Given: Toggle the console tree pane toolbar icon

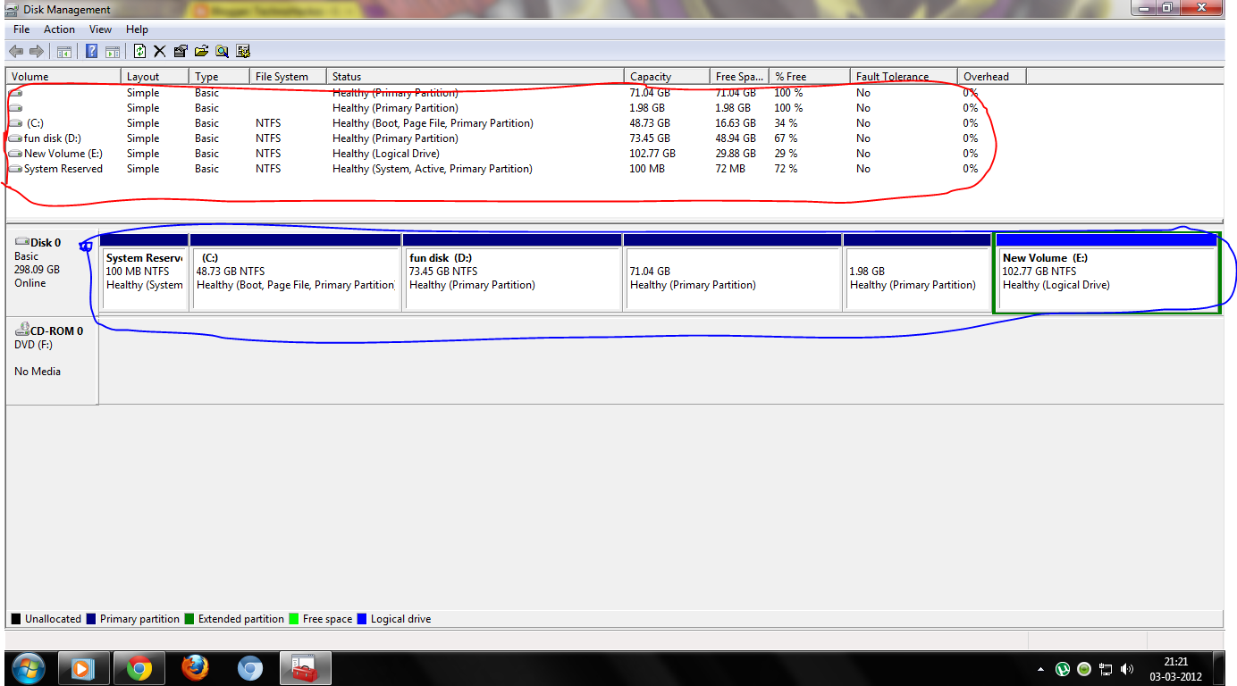Looking at the screenshot, I should click(63, 51).
